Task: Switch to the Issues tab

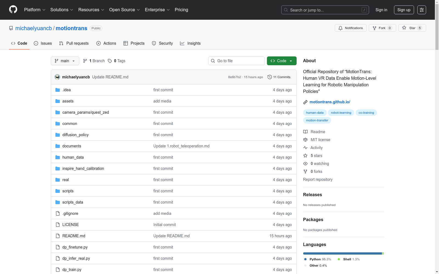Action: [43, 43]
